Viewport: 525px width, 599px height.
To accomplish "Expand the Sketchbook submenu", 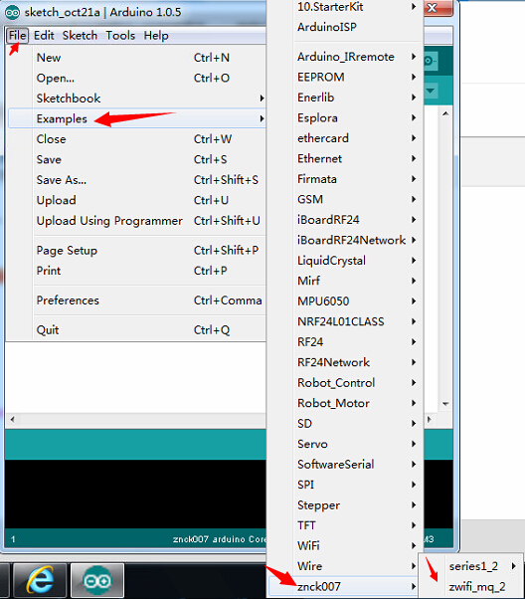I will pyautogui.click(x=136, y=99).
